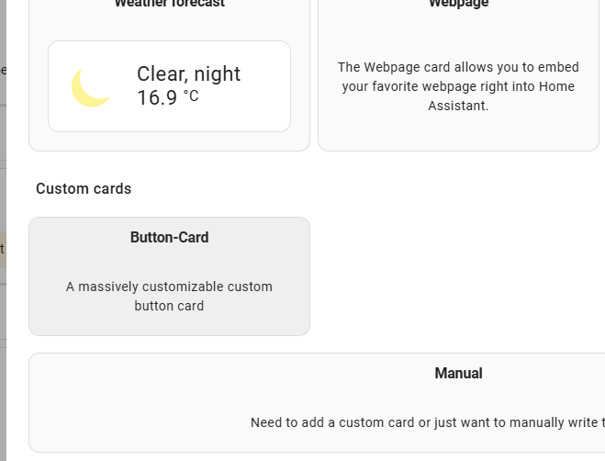Click the "Clear, night" weather state text
605x461 pixels.
point(189,73)
